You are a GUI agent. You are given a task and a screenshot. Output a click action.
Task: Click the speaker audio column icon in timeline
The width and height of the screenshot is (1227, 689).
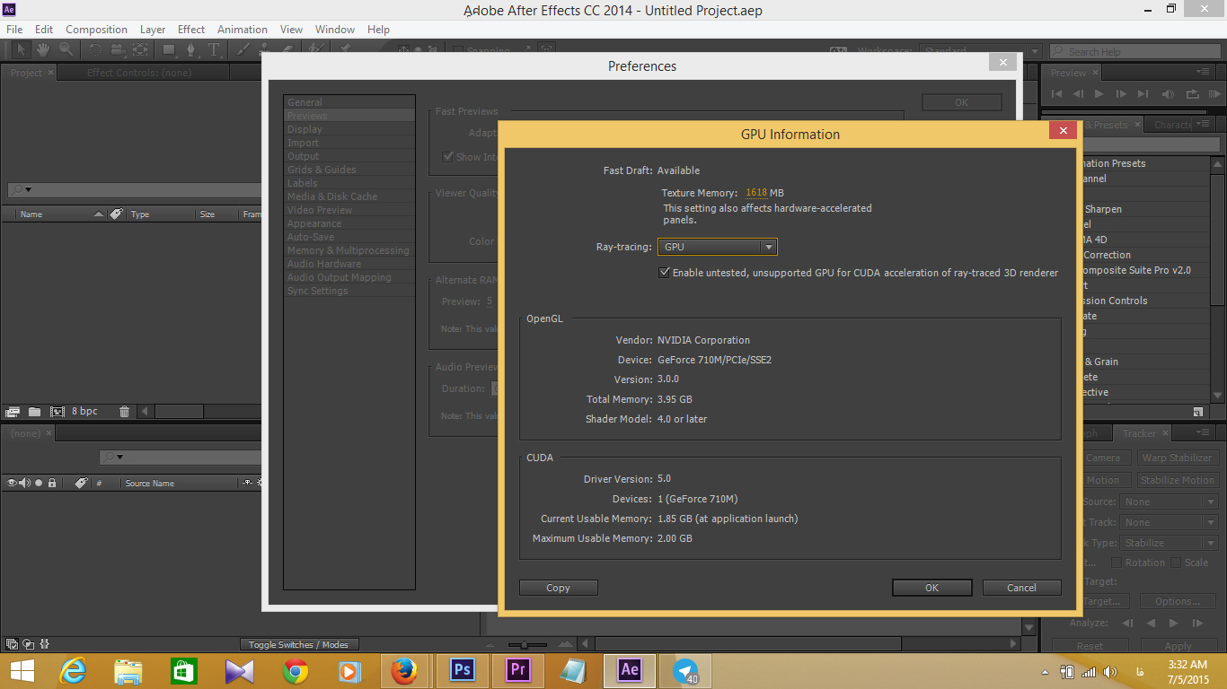(x=24, y=483)
